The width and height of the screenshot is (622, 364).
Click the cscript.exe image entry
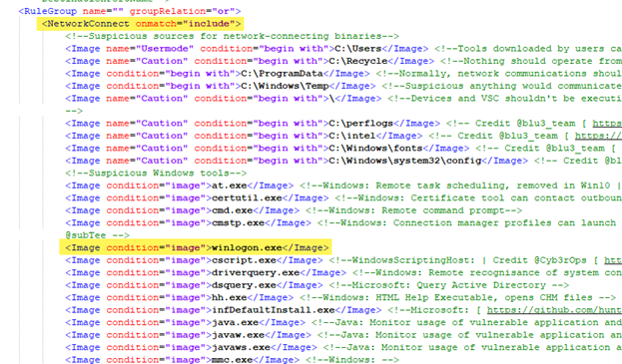(194, 260)
